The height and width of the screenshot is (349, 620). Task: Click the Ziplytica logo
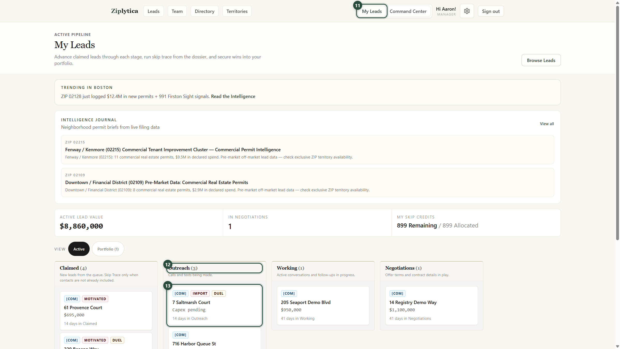(x=125, y=11)
